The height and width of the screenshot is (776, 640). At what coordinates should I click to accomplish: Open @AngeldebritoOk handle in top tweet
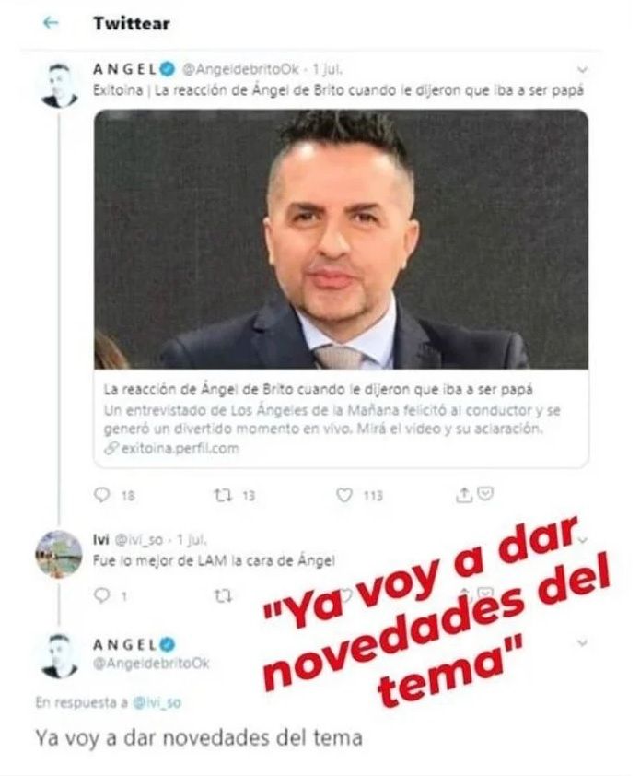[241, 69]
